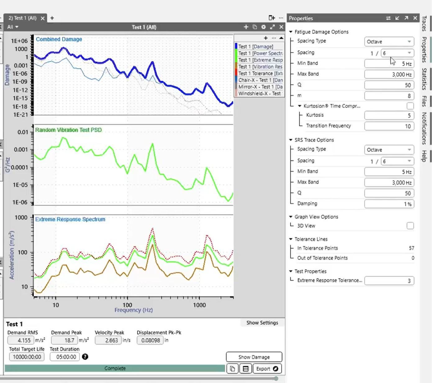434x383 pixels.
Task: Open Fatigue Damage Spacing Type dropdown
Action: click(389, 42)
